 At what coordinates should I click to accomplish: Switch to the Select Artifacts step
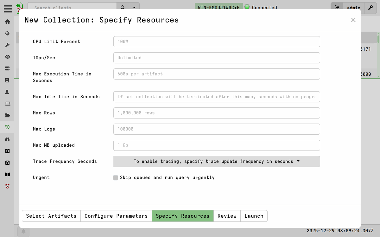pos(51,216)
